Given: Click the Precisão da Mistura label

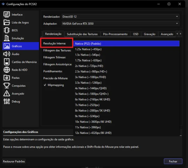Looking at the screenshot, I should [55, 78].
